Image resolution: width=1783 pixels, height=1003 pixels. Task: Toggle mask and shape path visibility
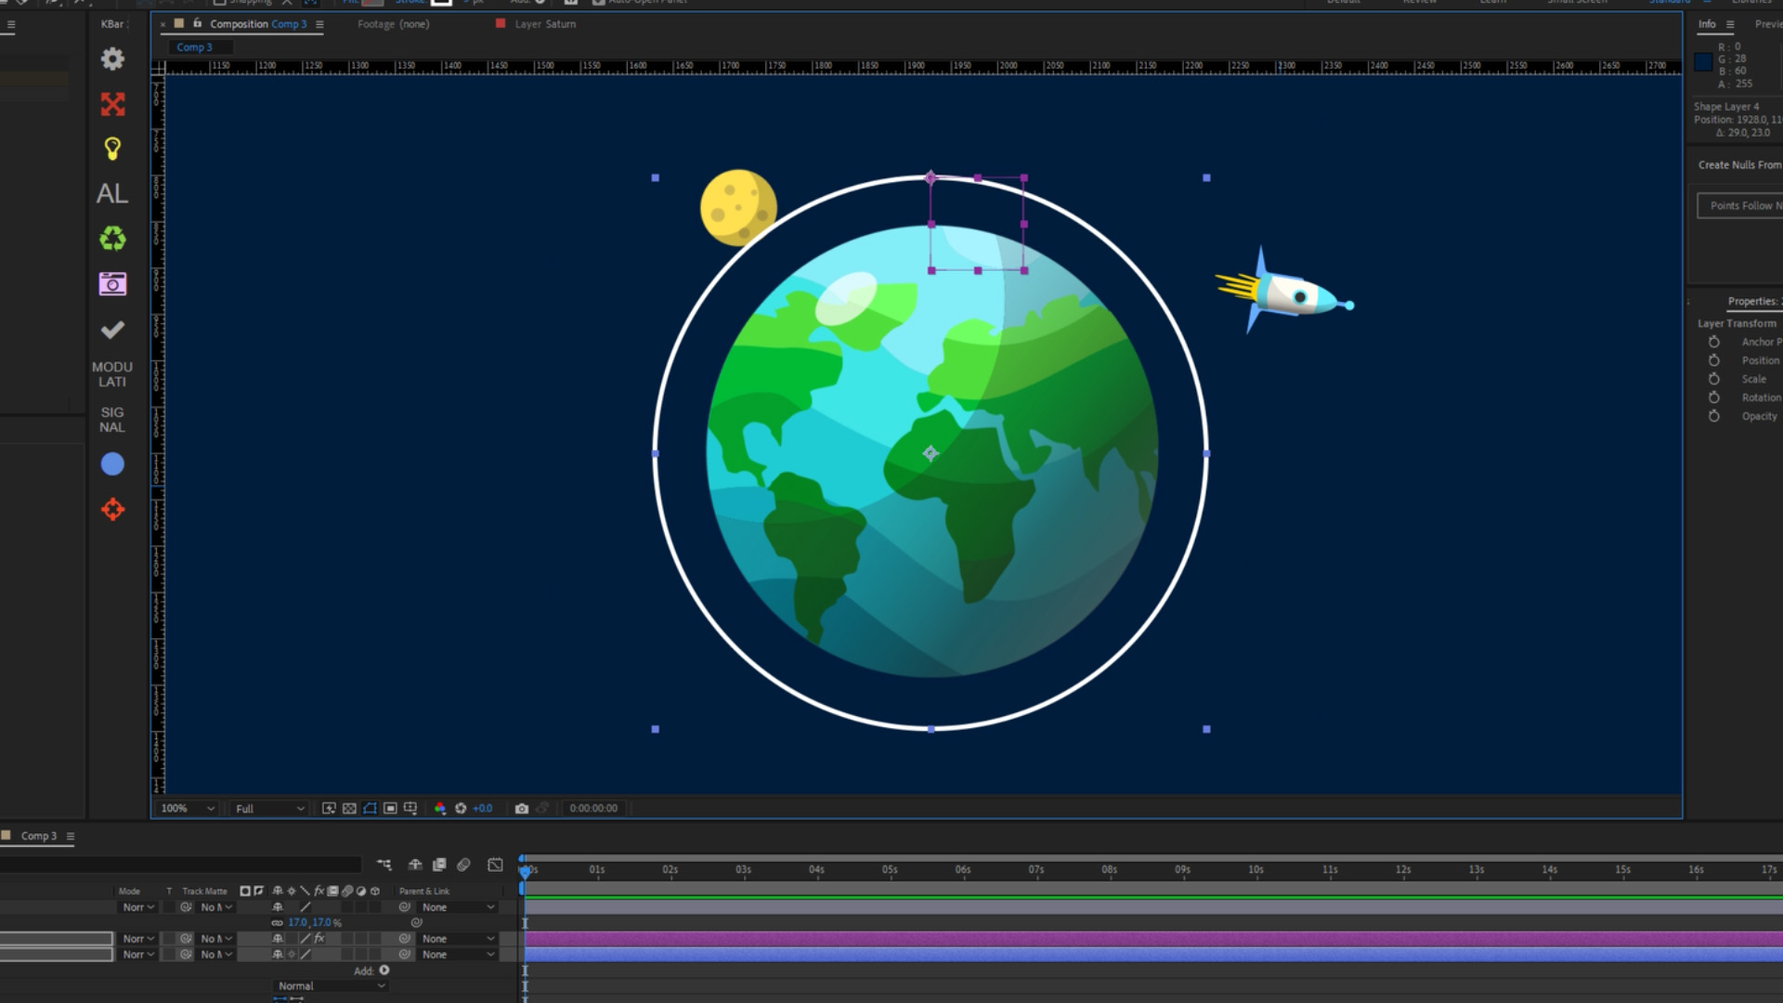370,808
